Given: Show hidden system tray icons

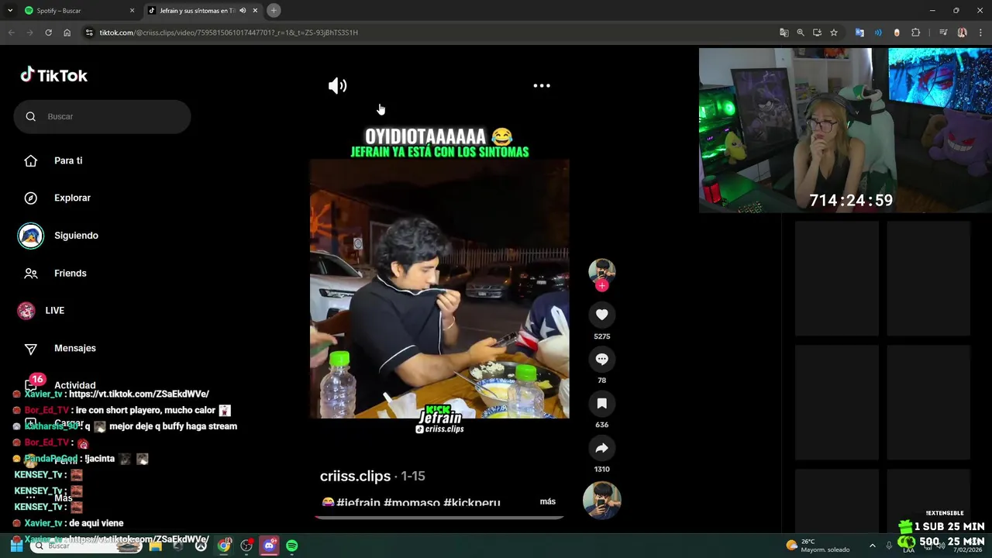Looking at the screenshot, I should pyautogui.click(x=872, y=546).
